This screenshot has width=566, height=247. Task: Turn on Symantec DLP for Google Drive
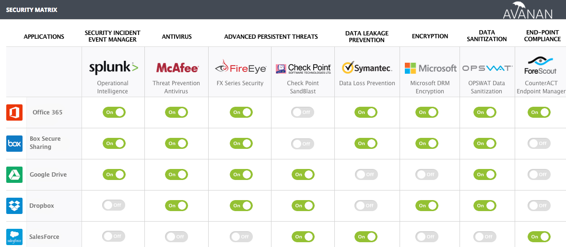(366, 175)
